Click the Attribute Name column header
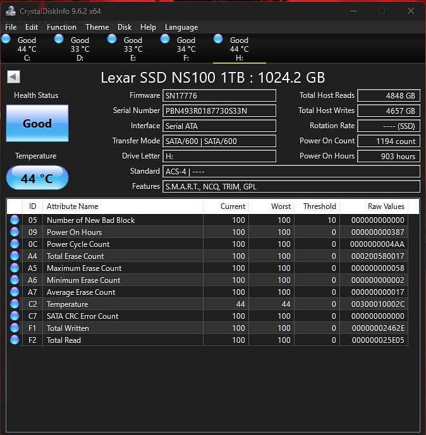 click(123, 206)
